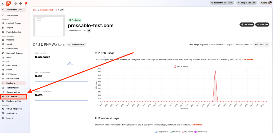The width and height of the screenshot is (273, 133).
Task: Open GitHub Integration page
Action: (14, 109)
